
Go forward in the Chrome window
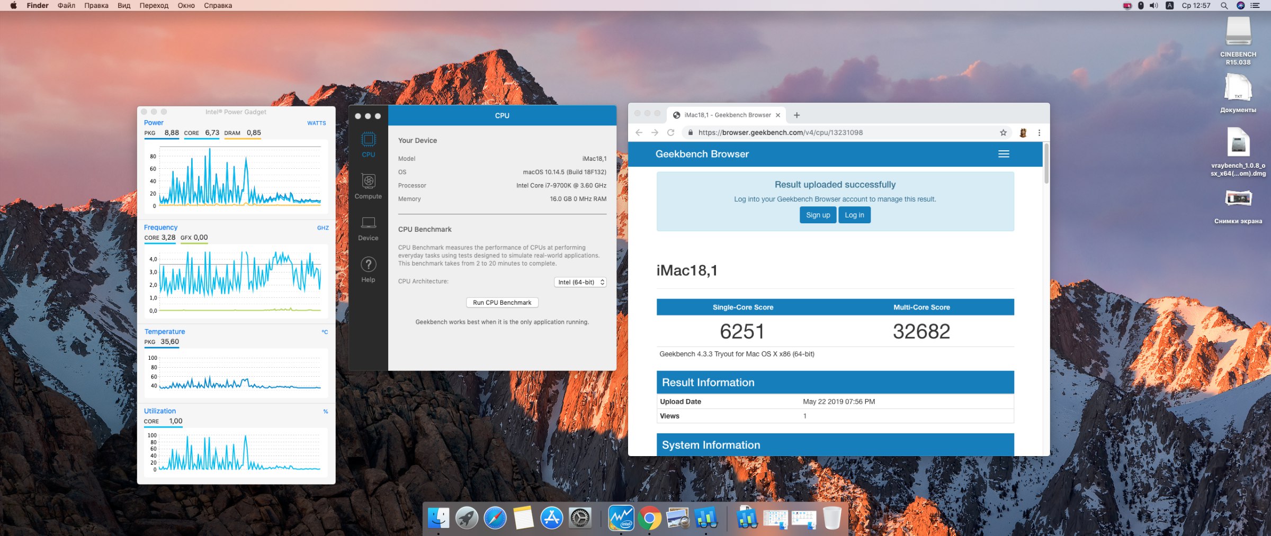pos(655,133)
